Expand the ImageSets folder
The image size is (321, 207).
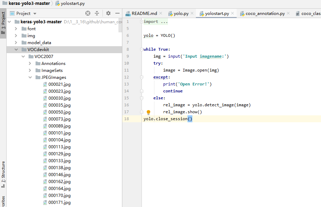point(30,71)
